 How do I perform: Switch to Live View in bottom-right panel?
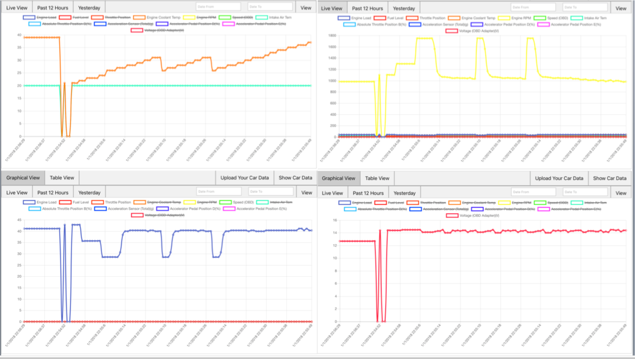coord(332,193)
